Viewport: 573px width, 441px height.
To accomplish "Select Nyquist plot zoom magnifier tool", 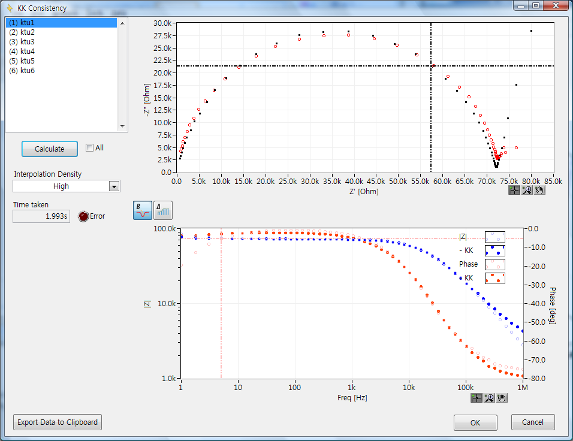I will [x=527, y=190].
